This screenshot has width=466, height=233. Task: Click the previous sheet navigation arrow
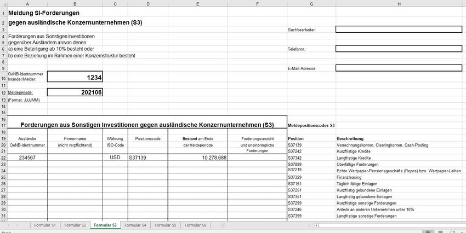pos(9,225)
